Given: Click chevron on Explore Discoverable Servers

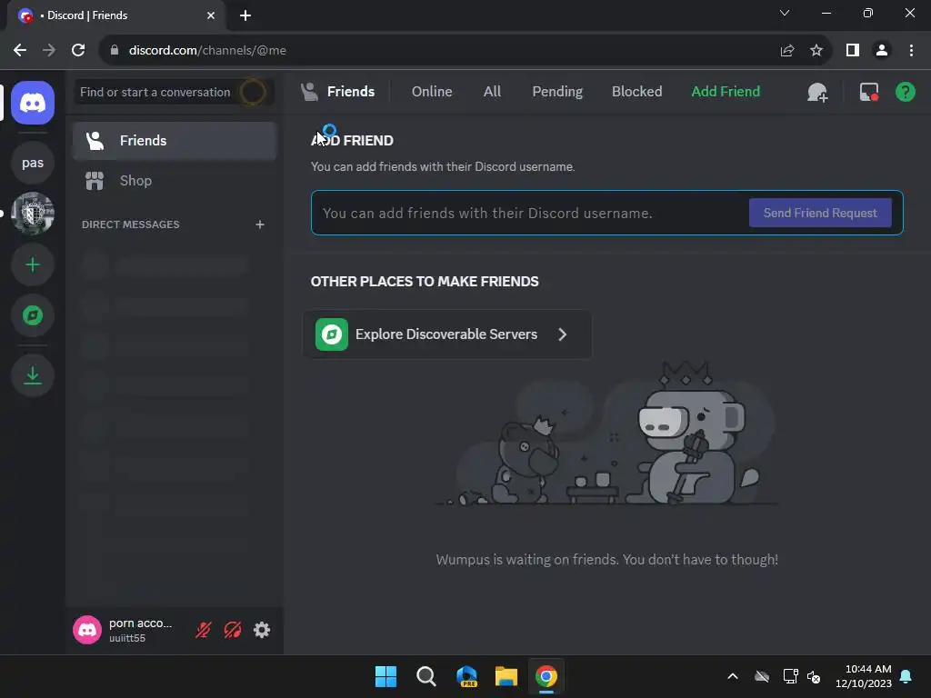Looking at the screenshot, I should (562, 334).
